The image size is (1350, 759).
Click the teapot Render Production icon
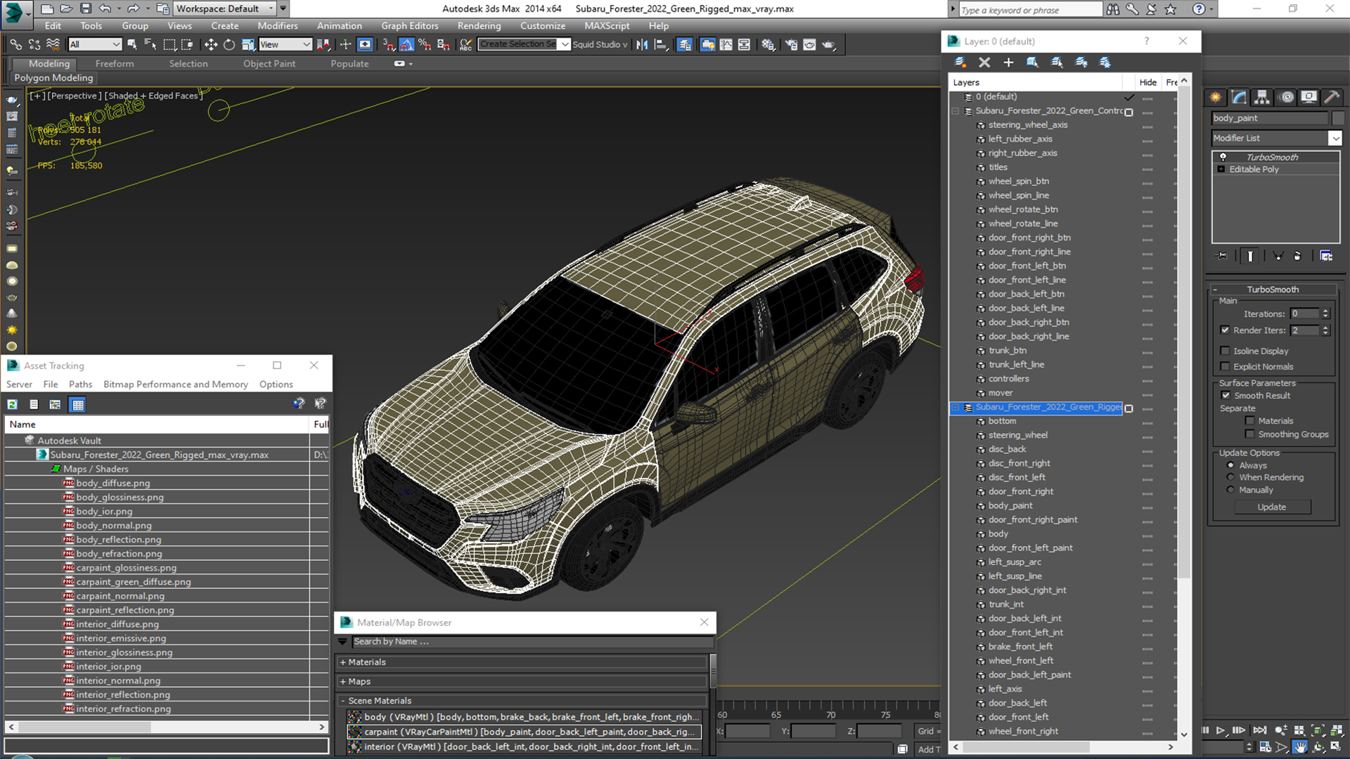point(828,44)
